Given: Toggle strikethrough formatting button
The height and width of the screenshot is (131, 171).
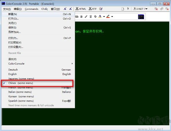Looking at the screenshot, I should (95, 17).
